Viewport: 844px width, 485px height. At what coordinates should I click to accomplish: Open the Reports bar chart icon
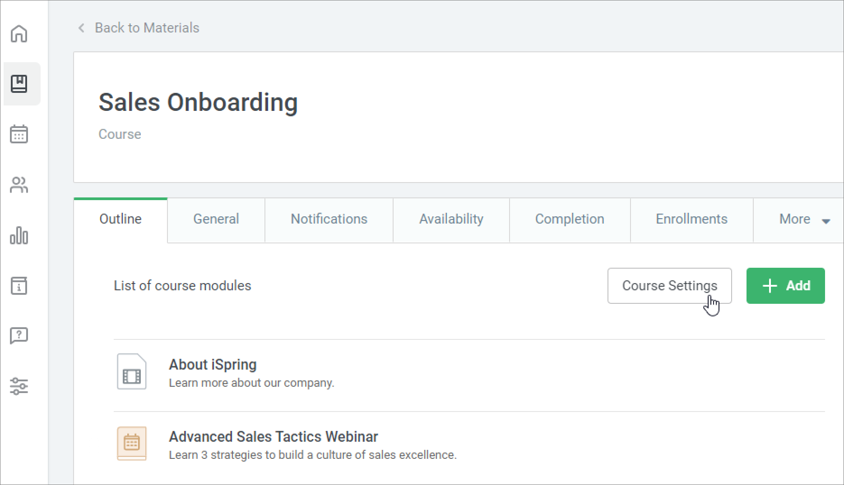point(19,235)
